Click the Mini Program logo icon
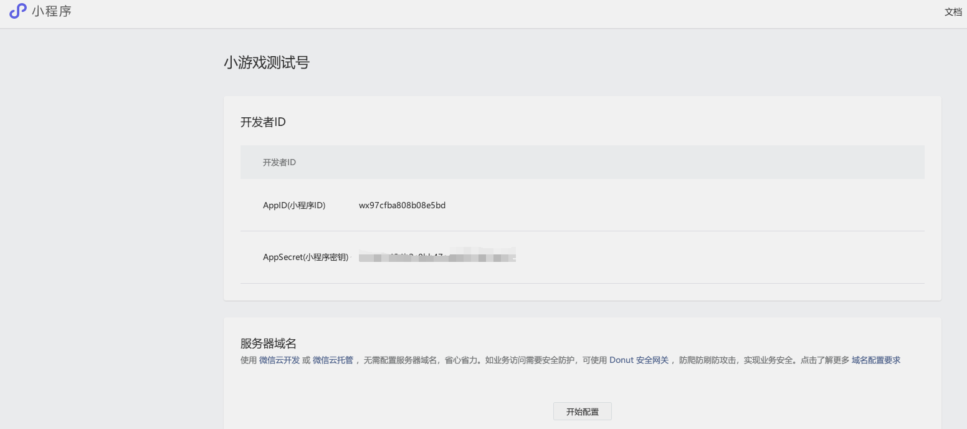Image resolution: width=967 pixels, height=429 pixels. pos(17,11)
